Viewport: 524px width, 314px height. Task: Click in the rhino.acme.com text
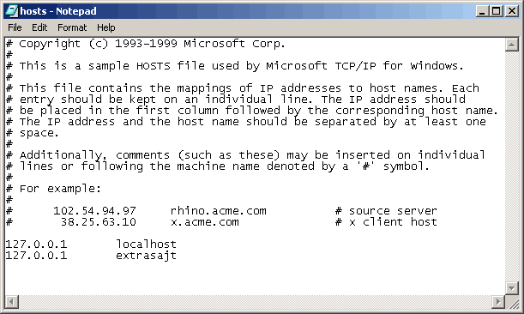tap(218, 211)
